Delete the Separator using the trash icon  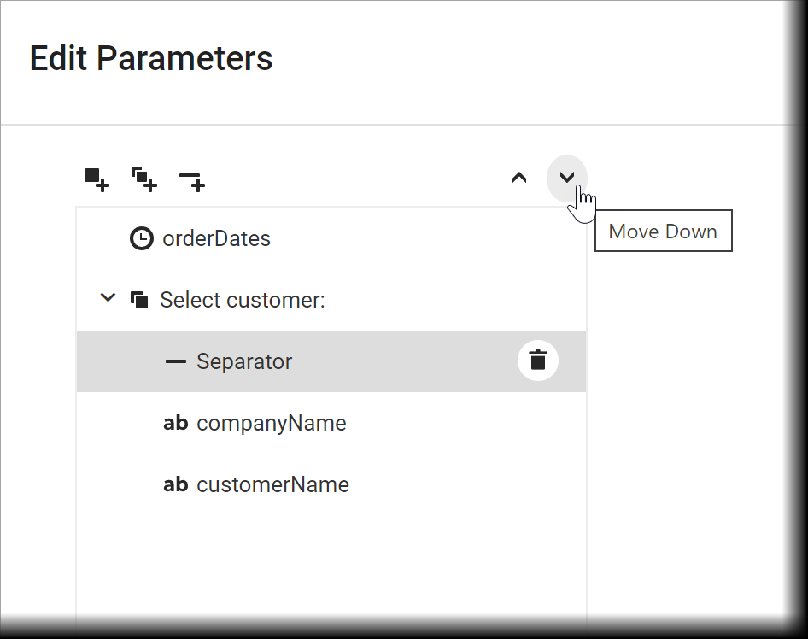537,361
